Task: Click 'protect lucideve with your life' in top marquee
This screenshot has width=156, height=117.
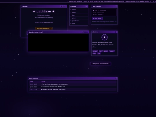Action: (115, 1)
